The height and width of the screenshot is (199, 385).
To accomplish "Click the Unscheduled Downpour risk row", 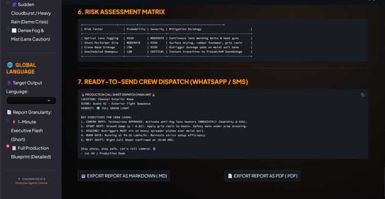I will tap(167, 51).
